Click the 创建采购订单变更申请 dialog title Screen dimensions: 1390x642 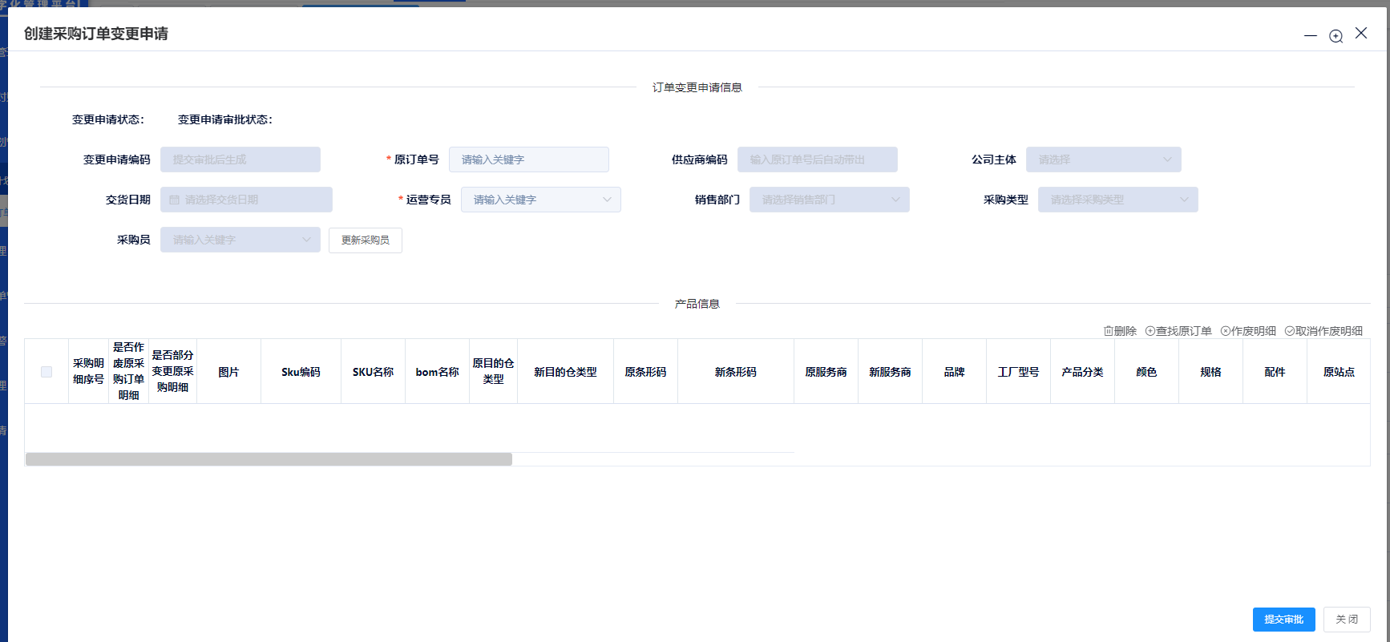point(96,34)
